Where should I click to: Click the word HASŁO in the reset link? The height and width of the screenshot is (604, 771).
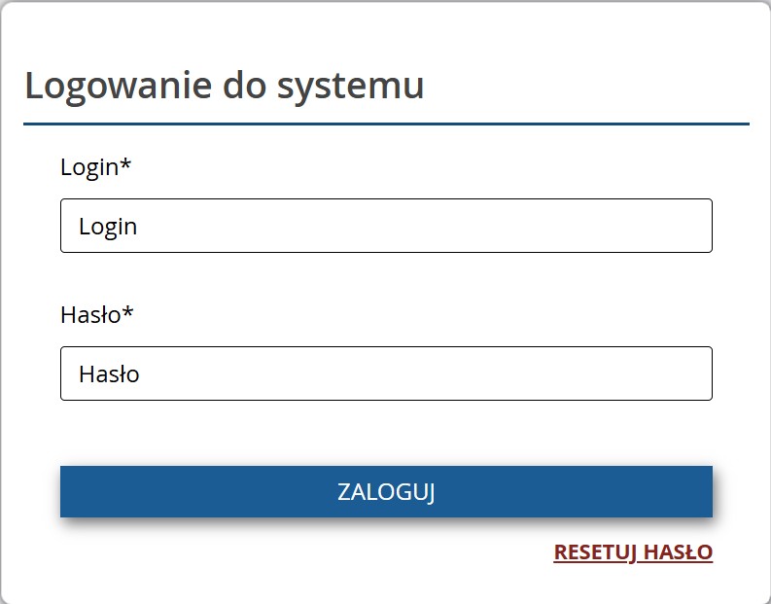[x=678, y=552]
